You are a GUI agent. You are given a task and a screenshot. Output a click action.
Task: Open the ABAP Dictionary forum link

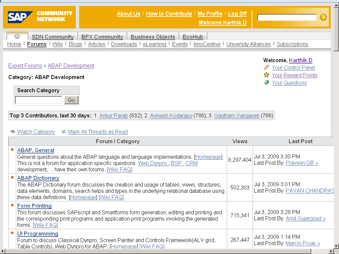click(x=38, y=178)
